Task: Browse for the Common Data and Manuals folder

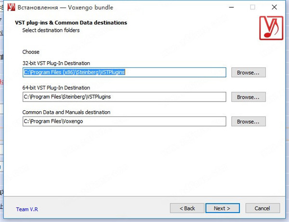Action: (x=248, y=122)
